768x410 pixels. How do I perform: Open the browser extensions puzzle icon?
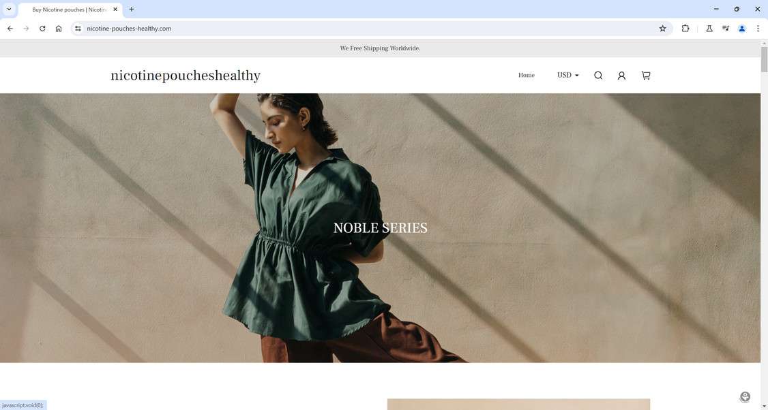tap(685, 29)
